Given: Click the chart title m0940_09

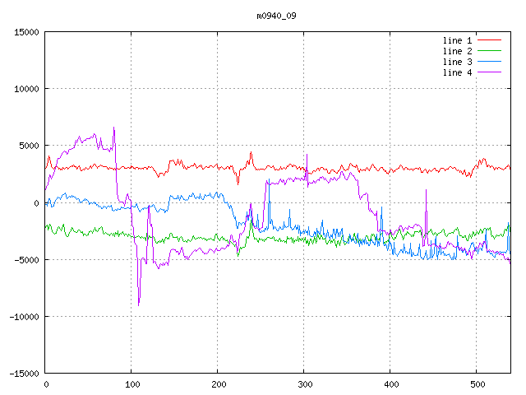Looking at the screenshot, I should 277,16.
